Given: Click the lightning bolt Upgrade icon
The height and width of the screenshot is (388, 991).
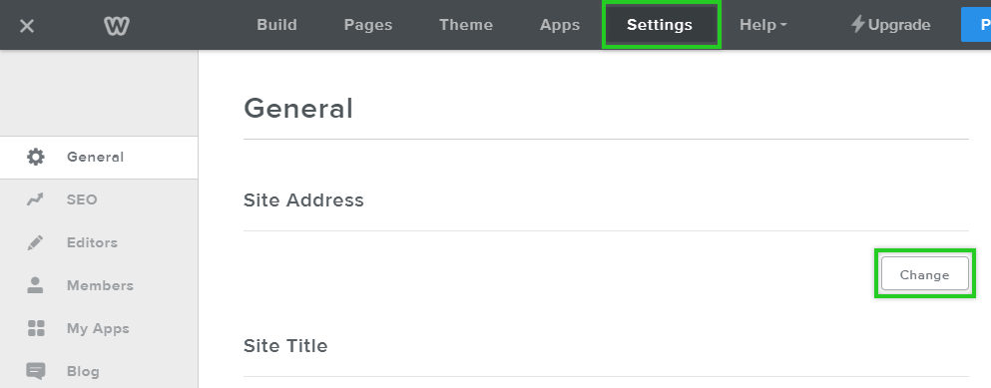Looking at the screenshot, I should [857, 25].
